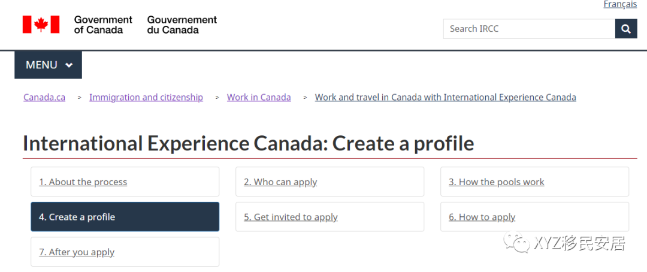Click the page heading 'Create a profile'

point(248,144)
